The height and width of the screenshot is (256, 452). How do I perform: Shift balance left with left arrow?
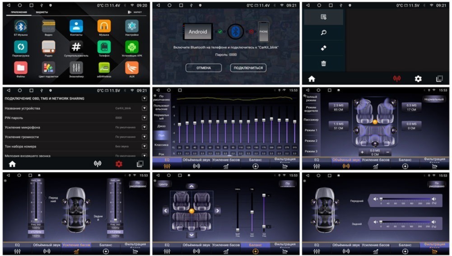point(165,210)
